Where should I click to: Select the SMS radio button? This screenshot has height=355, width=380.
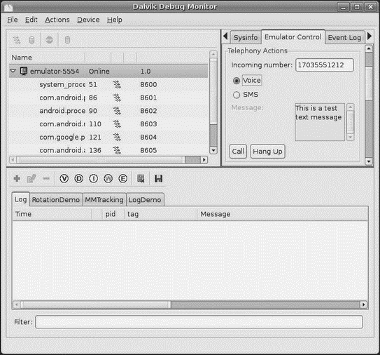[x=237, y=95]
